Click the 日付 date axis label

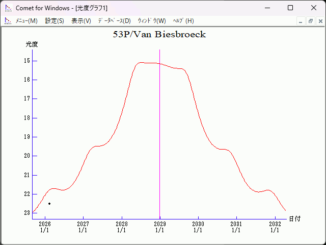click(294, 219)
